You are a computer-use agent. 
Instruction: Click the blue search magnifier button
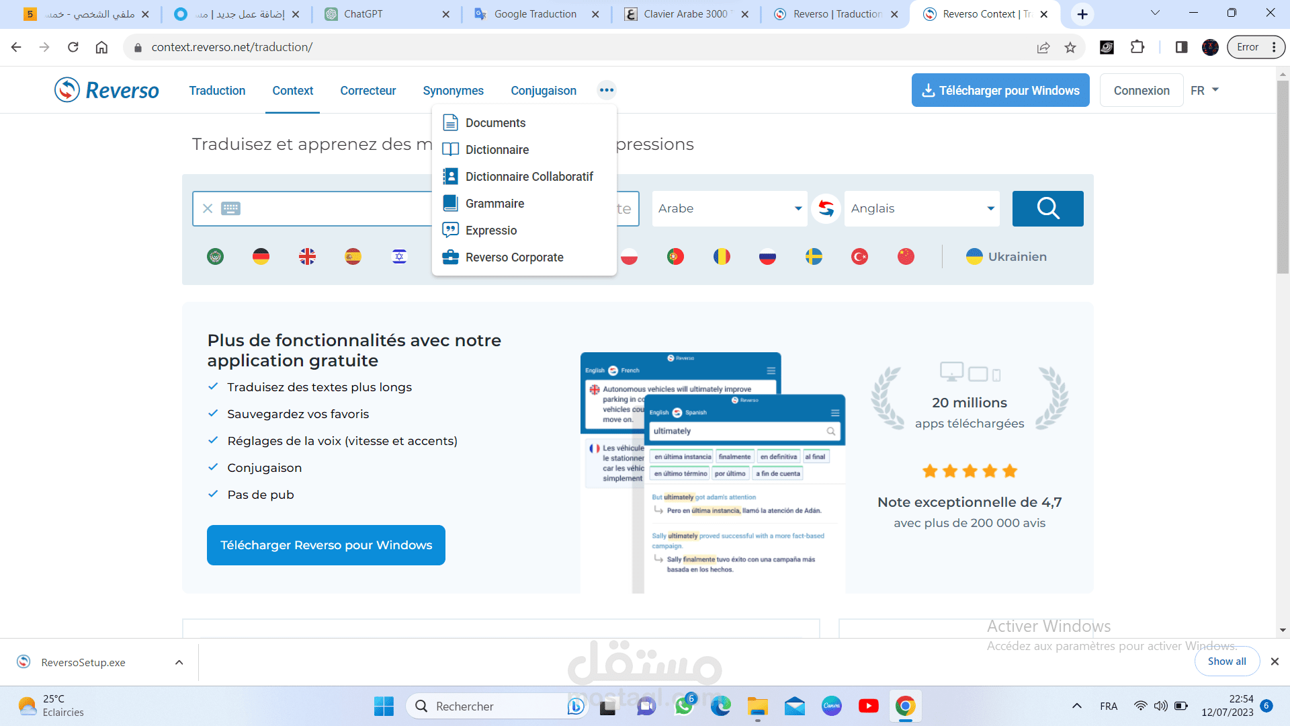point(1047,208)
